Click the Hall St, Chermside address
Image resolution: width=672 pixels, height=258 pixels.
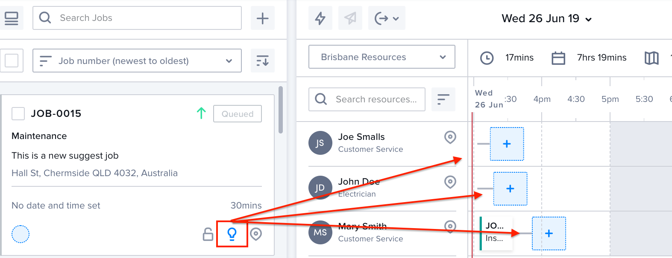(x=94, y=173)
